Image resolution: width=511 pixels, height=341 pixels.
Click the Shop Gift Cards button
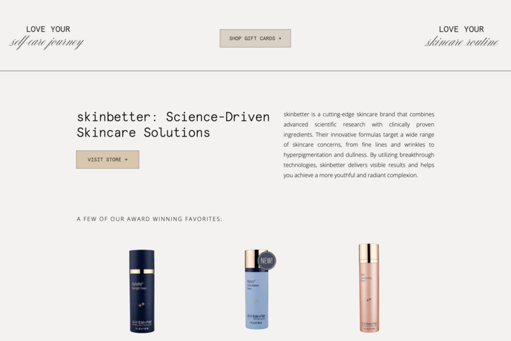[x=255, y=38]
